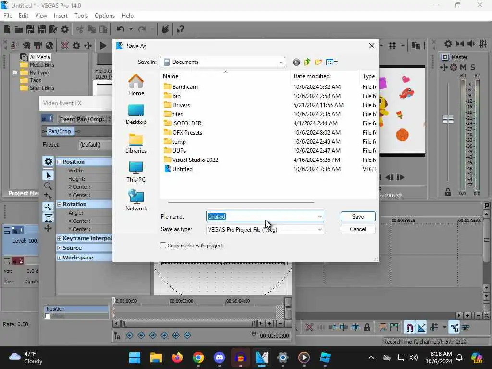Expand the Source section
The height and width of the screenshot is (369, 492).
[59, 248]
